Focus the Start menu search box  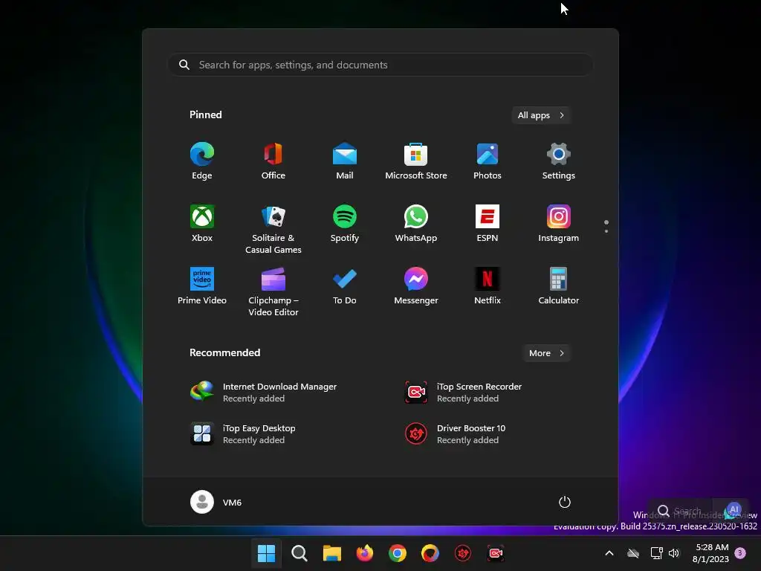380,65
